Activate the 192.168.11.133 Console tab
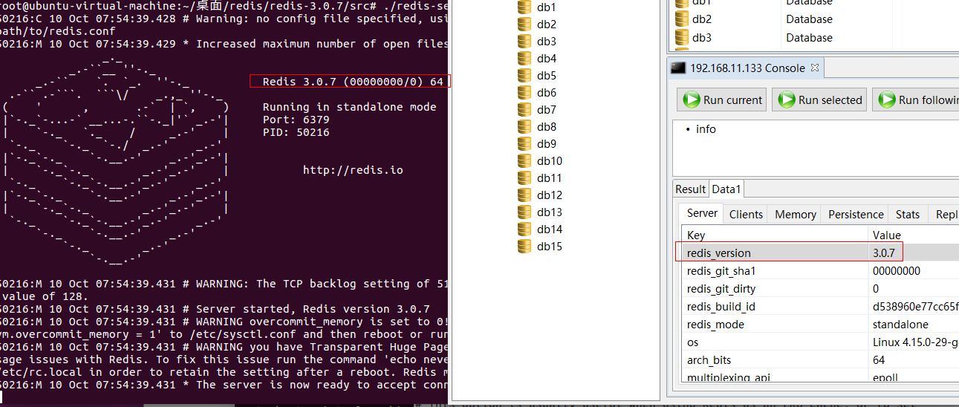Screen dimensions: 959x407 pos(747,68)
